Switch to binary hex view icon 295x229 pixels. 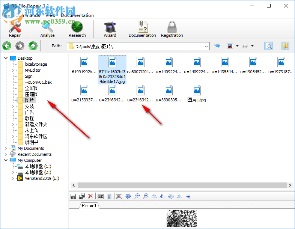(x=109, y=196)
